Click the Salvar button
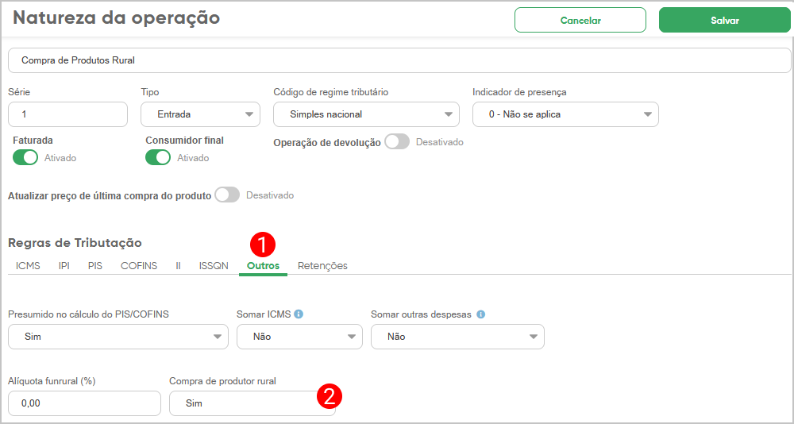This screenshot has height=424, width=794. [725, 21]
